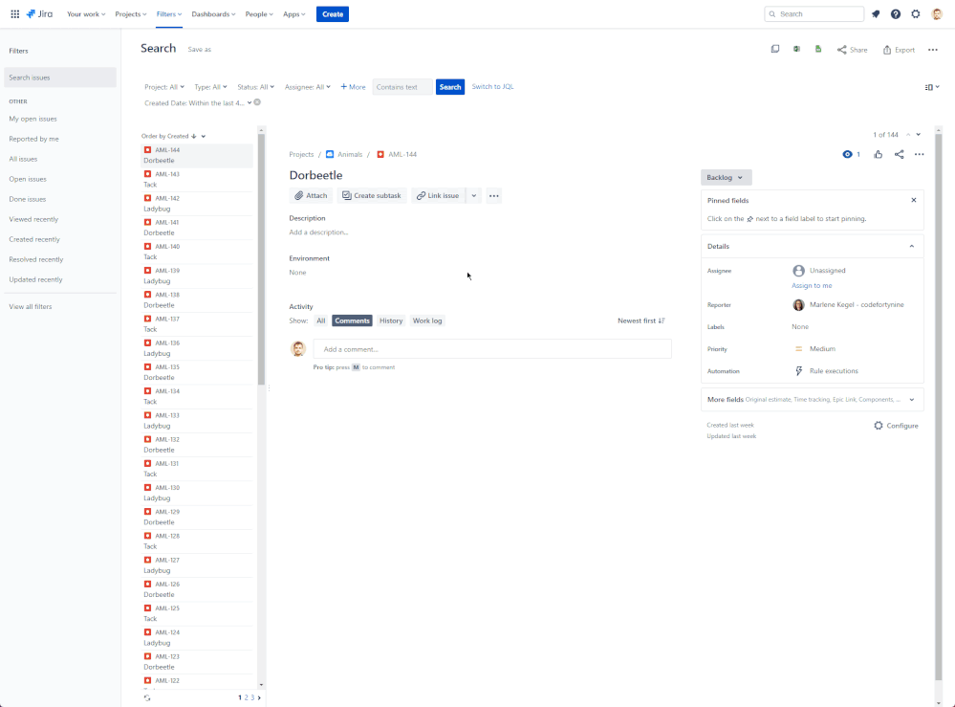Click Create subtask button
This screenshot has height=707, width=955.
click(372, 195)
